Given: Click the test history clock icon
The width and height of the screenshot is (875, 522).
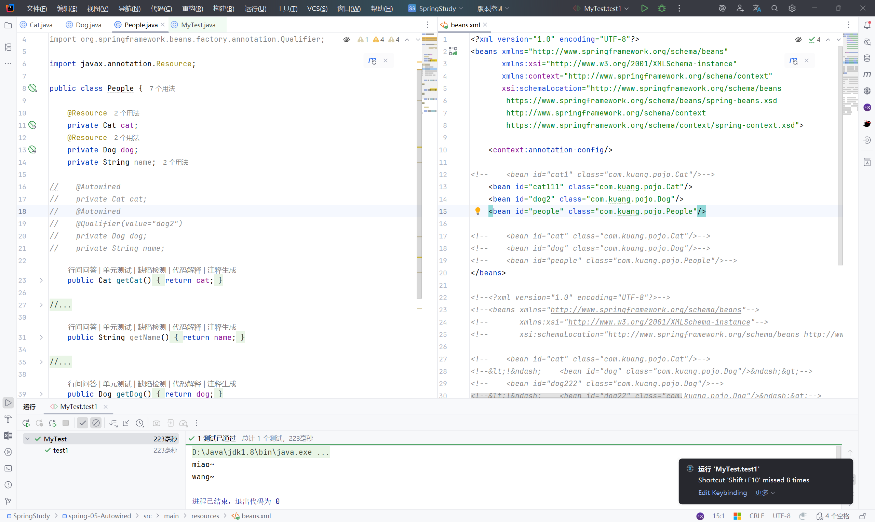Looking at the screenshot, I should pos(140,423).
